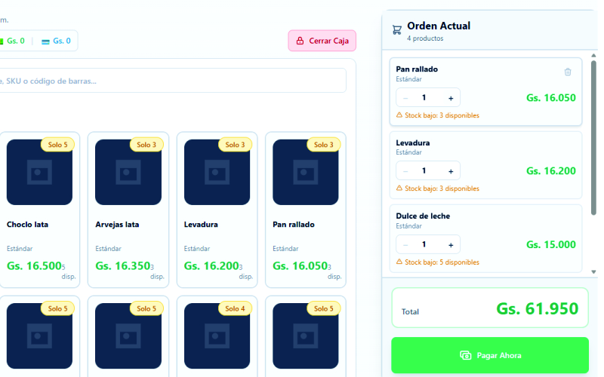Click the Pan rallado low stock warning icon
The width and height of the screenshot is (604, 377).
pos(399,115)
